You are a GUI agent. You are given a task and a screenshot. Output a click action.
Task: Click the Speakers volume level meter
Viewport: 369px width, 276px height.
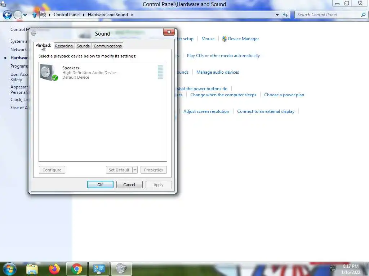pyautogui.click(x=160, y=72)
